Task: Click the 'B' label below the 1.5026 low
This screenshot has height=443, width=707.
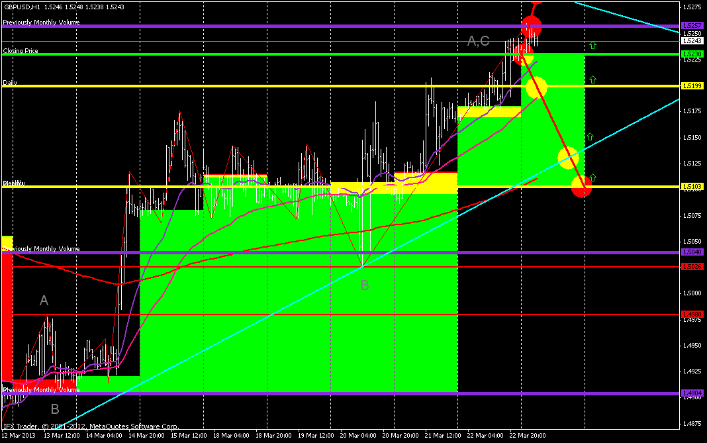Action: pyautogui.click(x=365, y=285)
